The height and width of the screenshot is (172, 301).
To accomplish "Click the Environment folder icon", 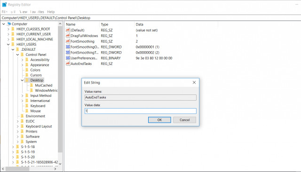I will point(22,116).
